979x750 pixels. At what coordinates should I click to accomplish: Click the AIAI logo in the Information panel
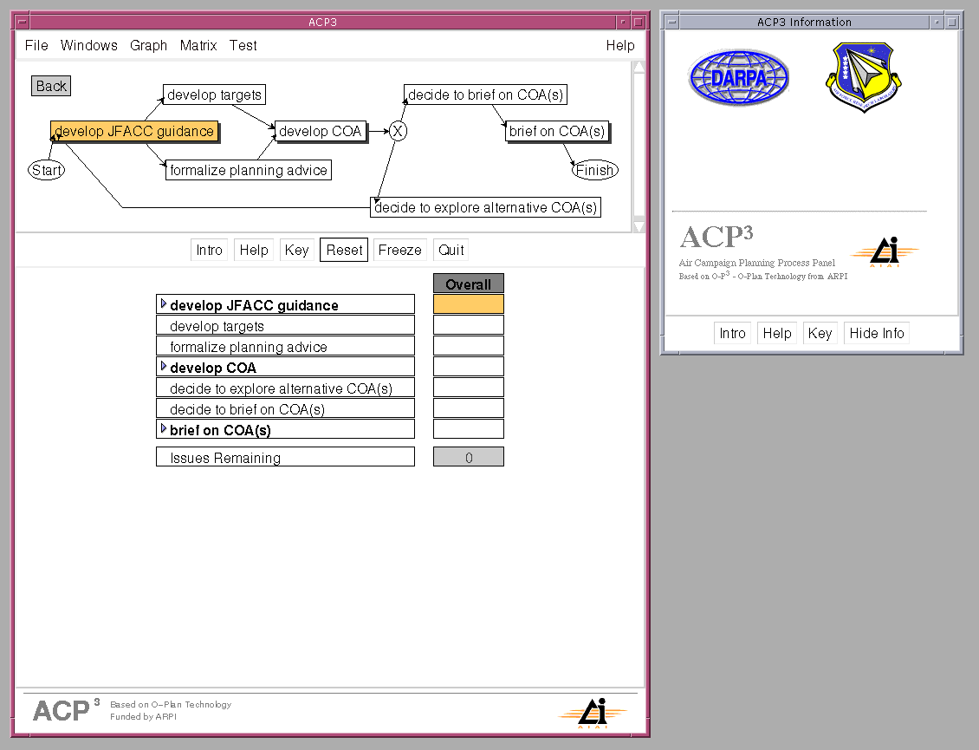[885, 252]
